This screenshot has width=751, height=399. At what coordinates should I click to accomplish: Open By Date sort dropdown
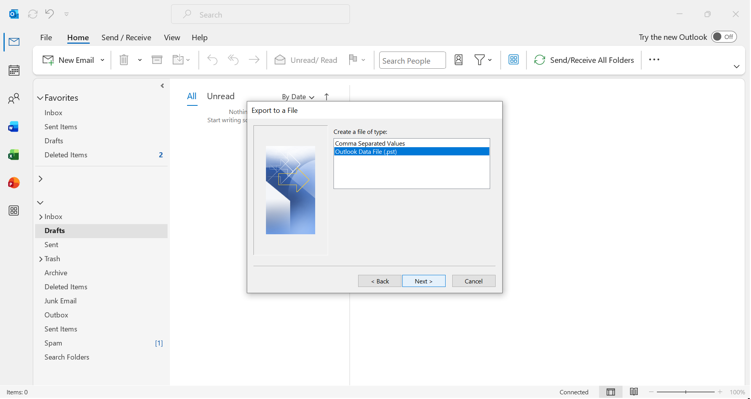[298, 97]
